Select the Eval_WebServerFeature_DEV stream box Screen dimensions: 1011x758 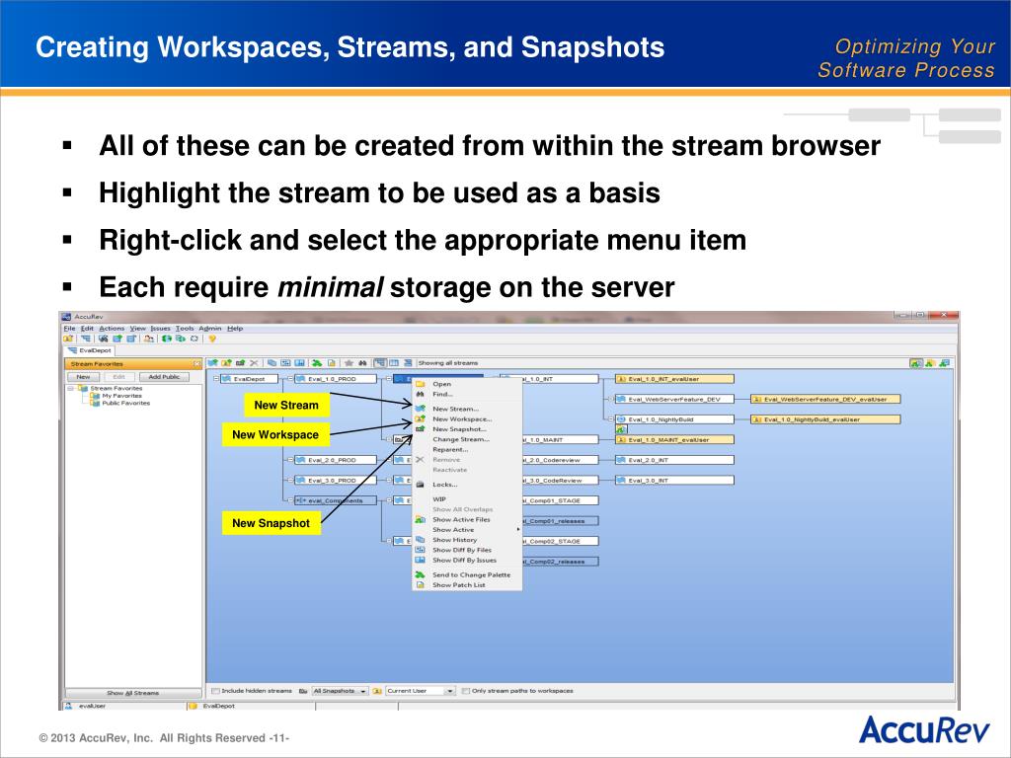click(x=674, y=400)
